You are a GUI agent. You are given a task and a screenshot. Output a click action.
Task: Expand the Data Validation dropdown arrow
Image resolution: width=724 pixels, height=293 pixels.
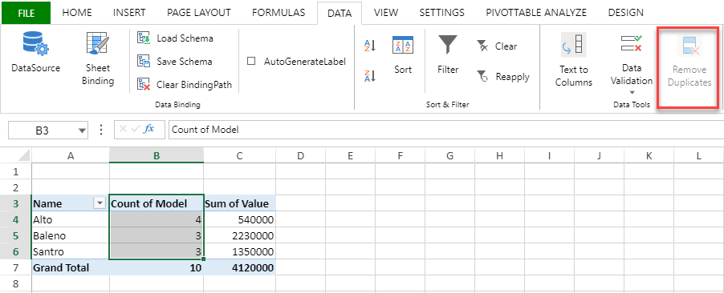pyautogui.click(x=632, y=93)
